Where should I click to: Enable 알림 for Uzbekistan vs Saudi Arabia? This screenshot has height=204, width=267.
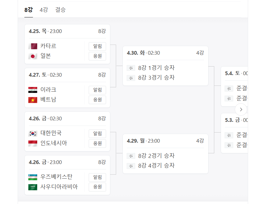click(97, 177)
